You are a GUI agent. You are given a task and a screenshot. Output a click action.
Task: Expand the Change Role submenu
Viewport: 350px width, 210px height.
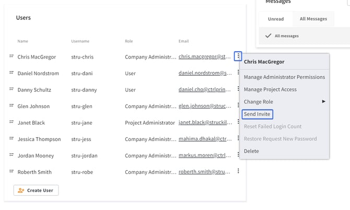(285, 101)
